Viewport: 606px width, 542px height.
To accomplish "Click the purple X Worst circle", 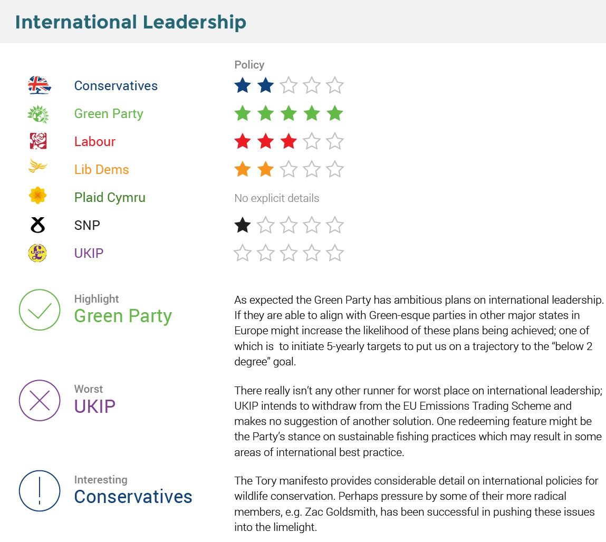I will [x=40, y=401].
